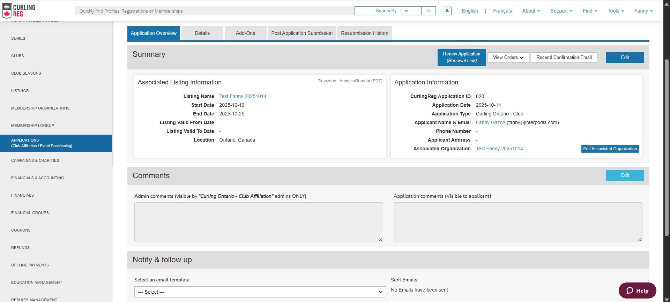Click the quick find search field
Viewport: 670px width, 302px height.
coord(214,11)
